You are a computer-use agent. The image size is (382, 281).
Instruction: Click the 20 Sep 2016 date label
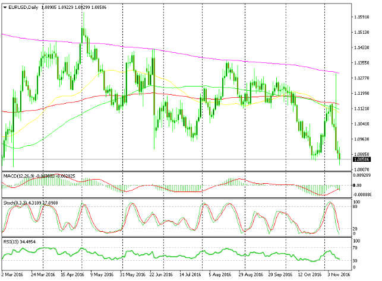[280, 274]
